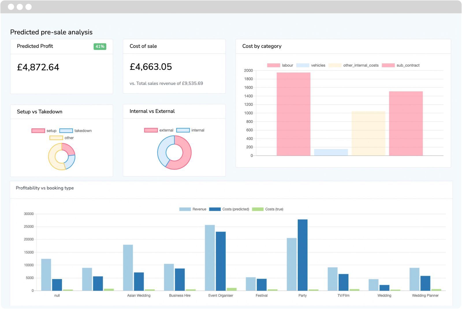Toggle the takedown legend item
462x309 pixels.
point(75,131)
